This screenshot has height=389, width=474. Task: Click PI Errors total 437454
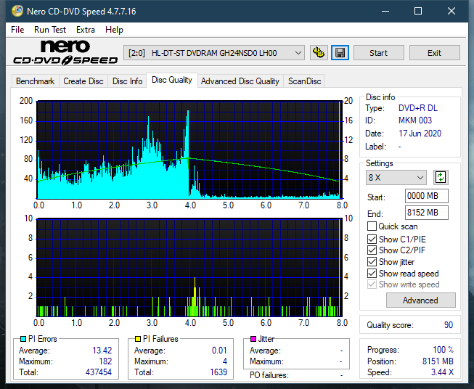[99, 372]
